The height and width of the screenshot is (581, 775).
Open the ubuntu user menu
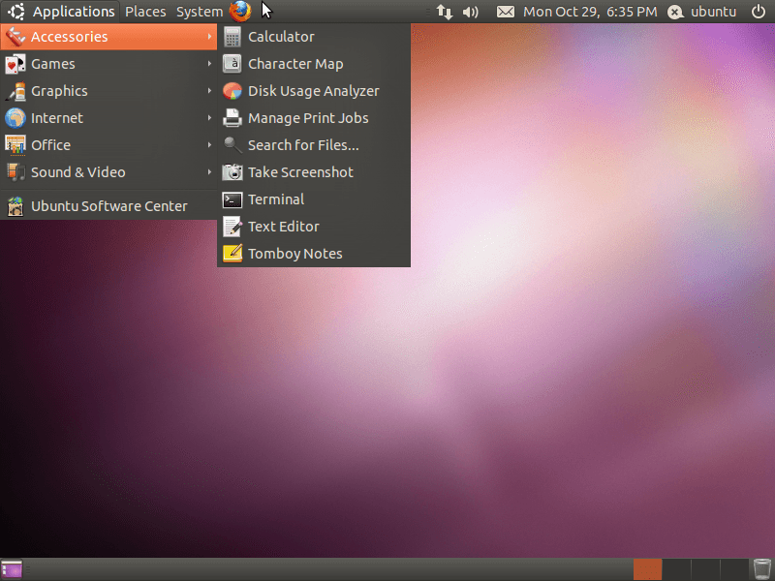pyautogui.click(x=713, y=12)
